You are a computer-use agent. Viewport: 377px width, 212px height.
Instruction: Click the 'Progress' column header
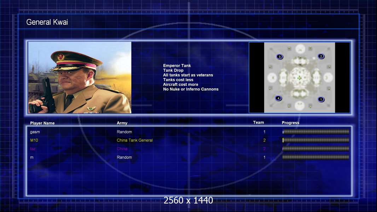pyautogui.click(x=290, y=123)
